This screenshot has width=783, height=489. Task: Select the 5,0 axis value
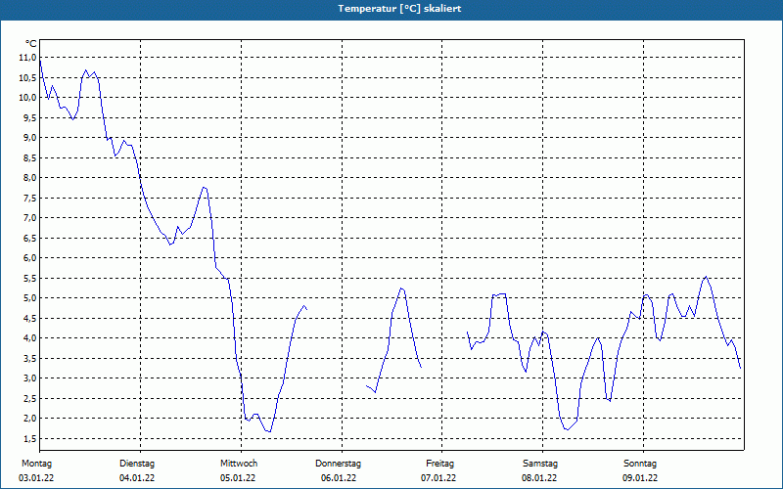[30, 298]
